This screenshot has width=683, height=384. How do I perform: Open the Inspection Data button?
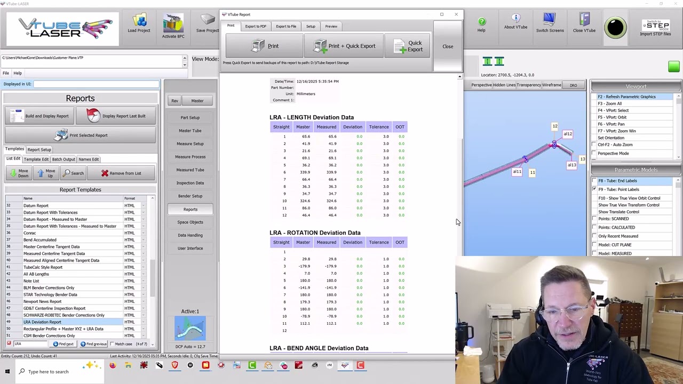pyautogui.click(x=190, y=183)
